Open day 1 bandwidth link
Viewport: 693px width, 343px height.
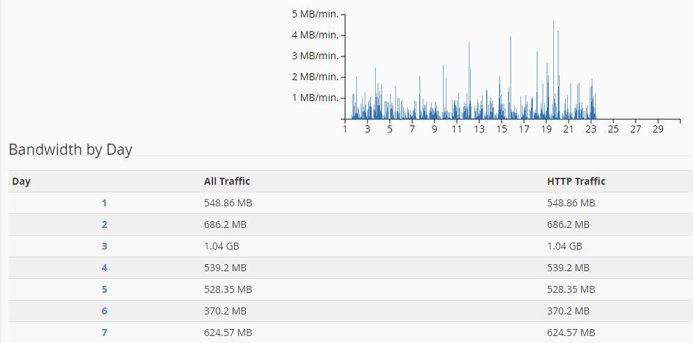pos(104,204)
